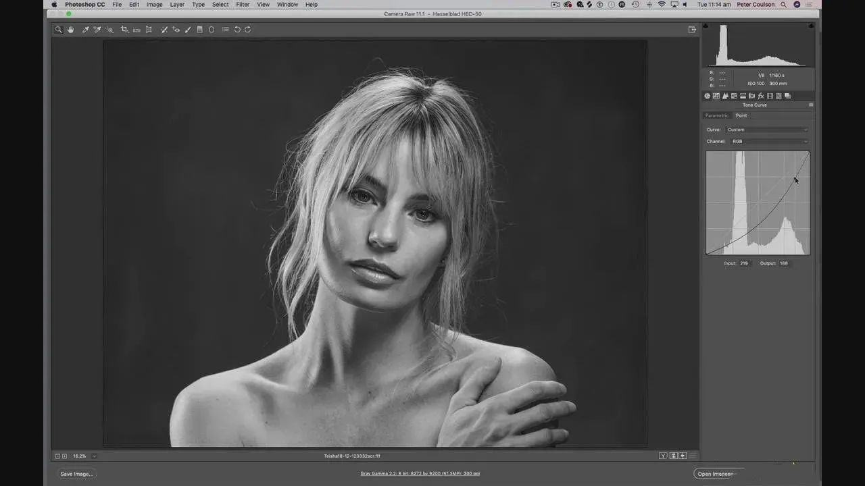Click the Save Image button
The width and height of the screenshot is (865, 486).
tap(76, 474)
